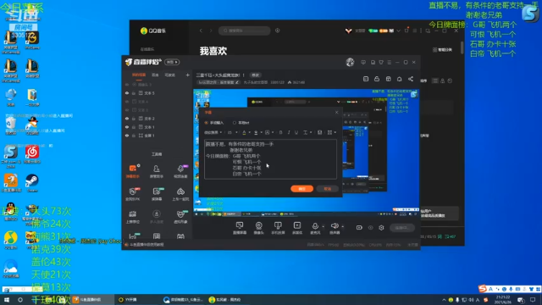The image size is (542, 305).
Task: Select the 全屏 1 source row
Action: click(x=158, y=136)
